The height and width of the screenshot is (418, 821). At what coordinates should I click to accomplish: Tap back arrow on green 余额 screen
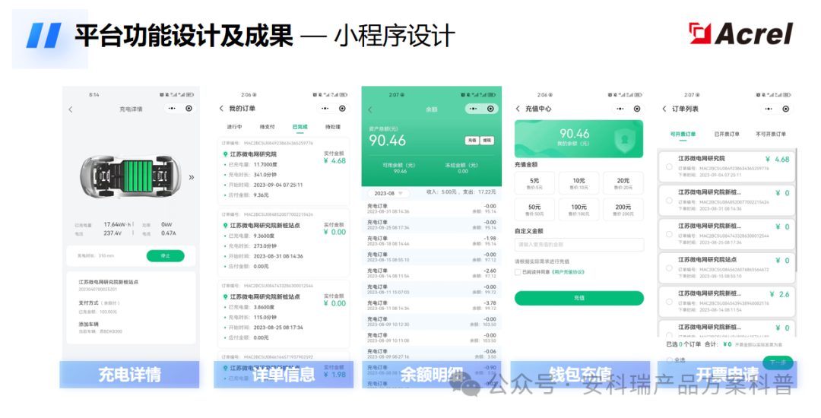pos(369,109)
